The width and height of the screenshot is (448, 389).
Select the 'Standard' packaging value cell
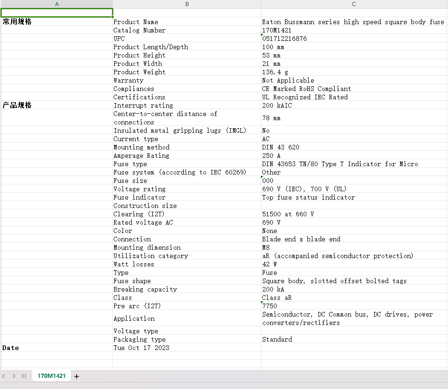coord(354,339)
